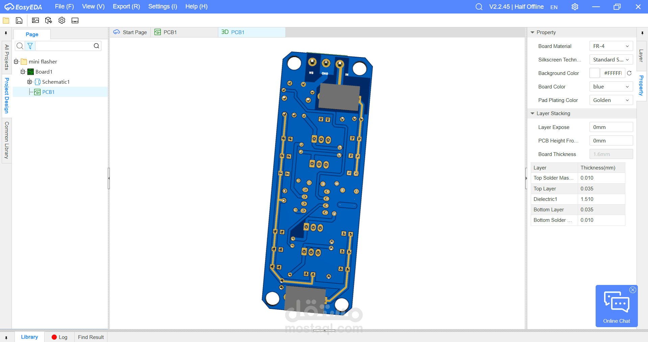Open the View menu
The width and height of the screenshot is (648, 342).
click(93, 6)
